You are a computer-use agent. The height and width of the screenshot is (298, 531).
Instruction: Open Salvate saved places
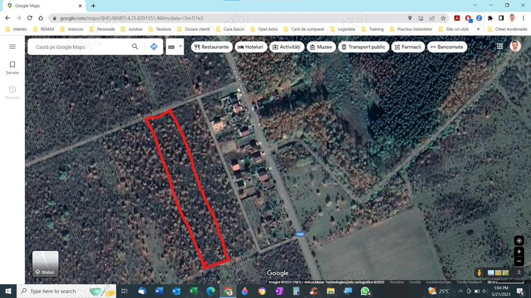12,68
